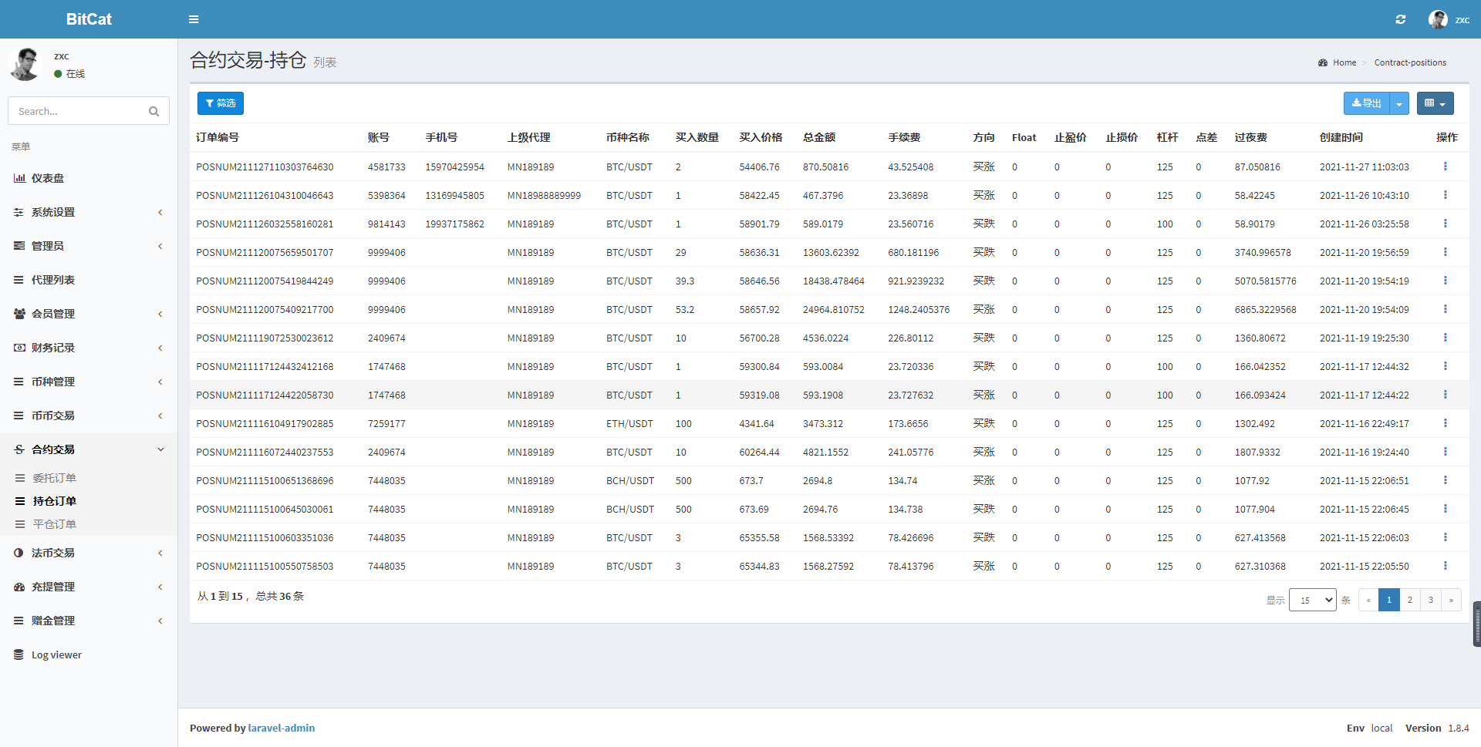This screenshot has width=1481, height=747.
Task: Open actions for order POSNUM211120075659501707
Action: (1445, 252)
